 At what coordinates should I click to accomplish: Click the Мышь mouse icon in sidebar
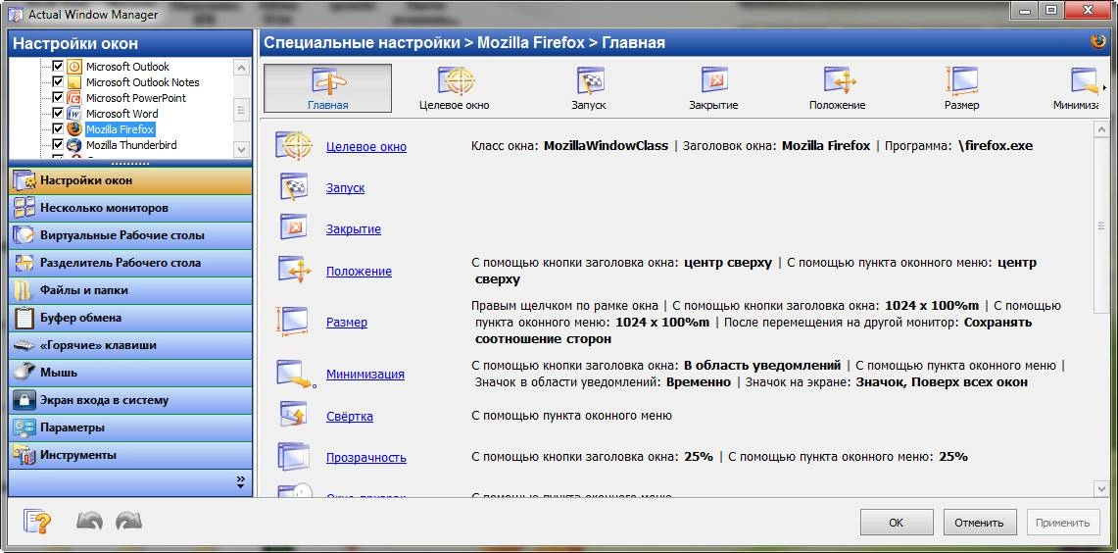(24, 372)
